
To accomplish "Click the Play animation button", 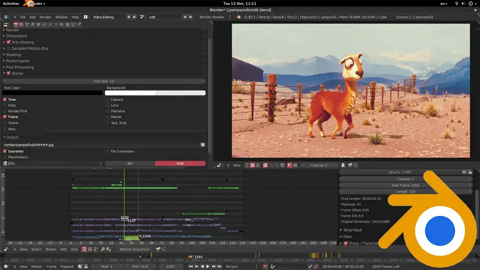I will click(x=208, y=266).
